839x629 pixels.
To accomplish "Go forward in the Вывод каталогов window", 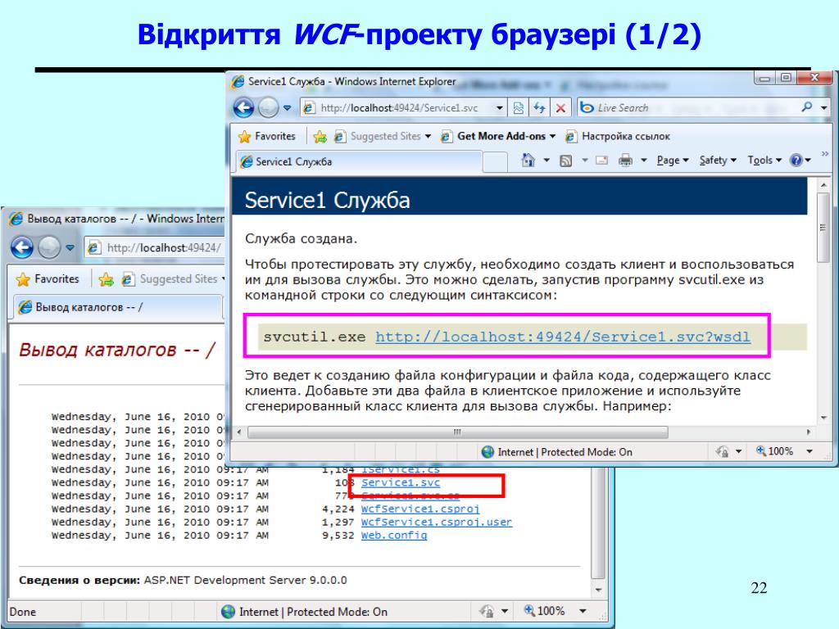I will [49, 247].
